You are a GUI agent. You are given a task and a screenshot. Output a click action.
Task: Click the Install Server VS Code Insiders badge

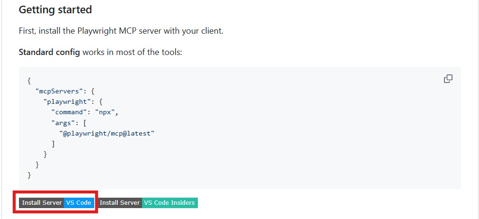[x=147, y=203]
